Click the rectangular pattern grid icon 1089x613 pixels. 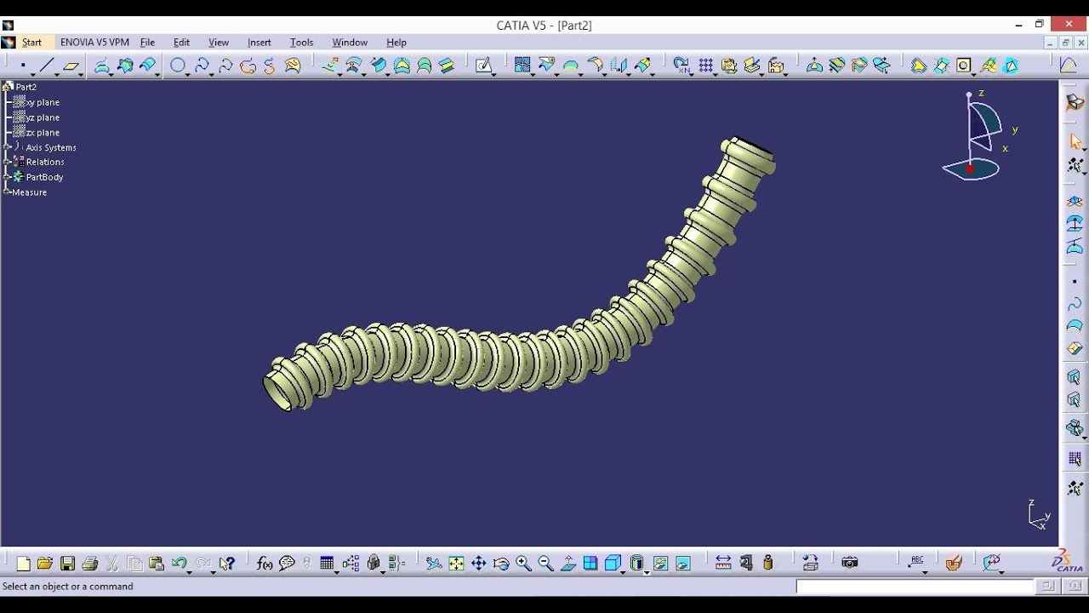click(706, 66)
